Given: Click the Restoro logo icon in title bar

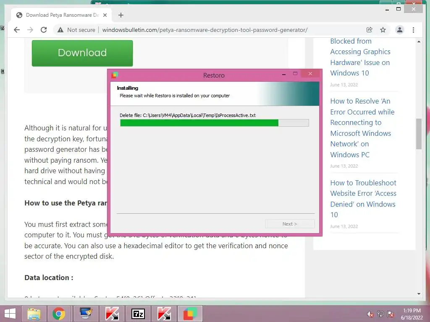Looking at the screenshot, I should click(115, 75).
